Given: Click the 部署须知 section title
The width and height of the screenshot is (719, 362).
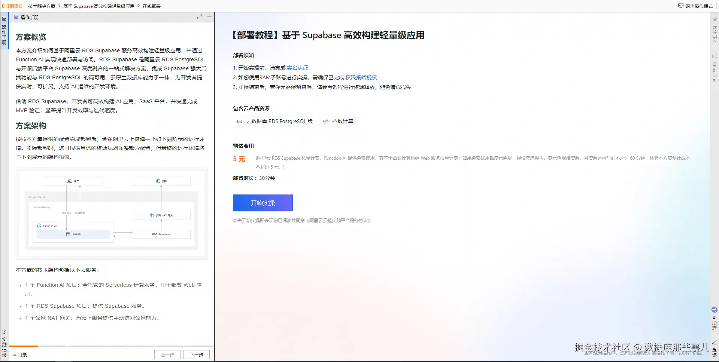Looking at the screenshot, I should [x=243, y=55].
